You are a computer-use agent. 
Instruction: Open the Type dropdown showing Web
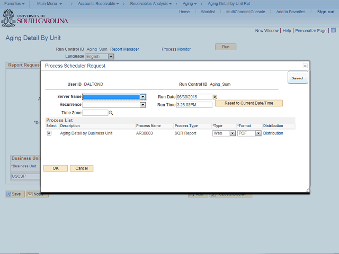(232, 133)
